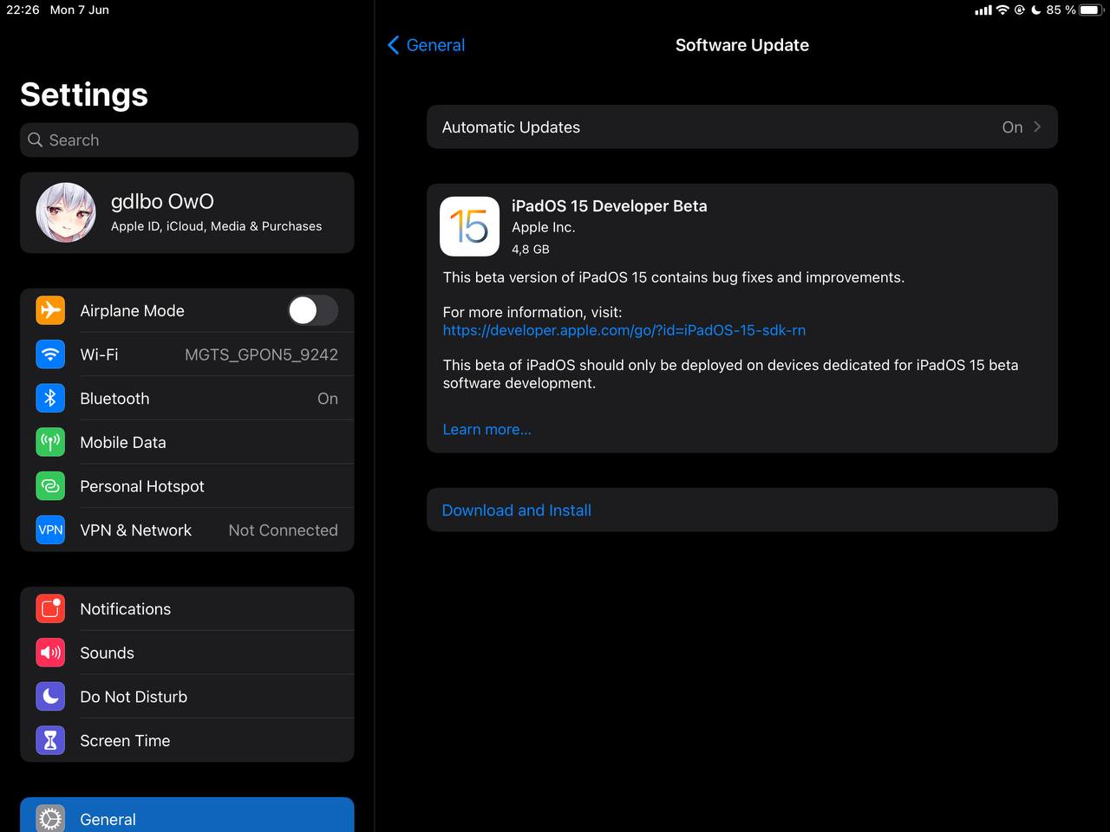This screenshot has width=1110, height=832.
Task: Tap the Automatic Updates On value
Action: [x=1012, y=127]
